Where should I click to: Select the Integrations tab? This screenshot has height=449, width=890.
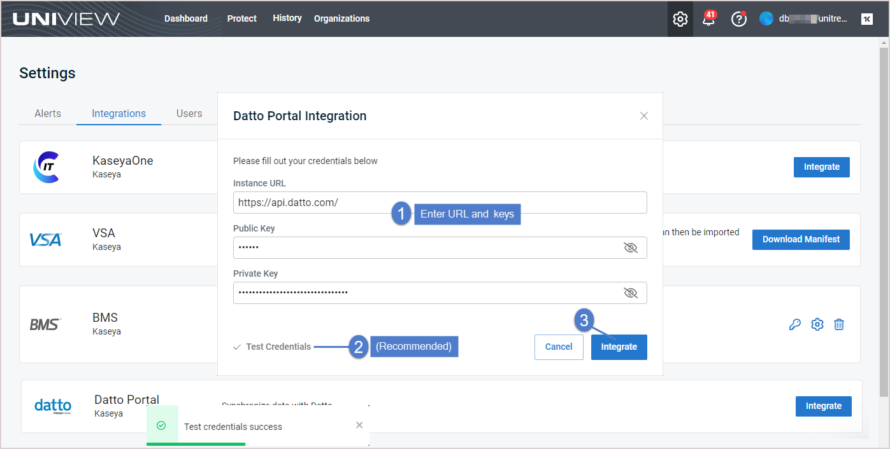pos(119,113)
